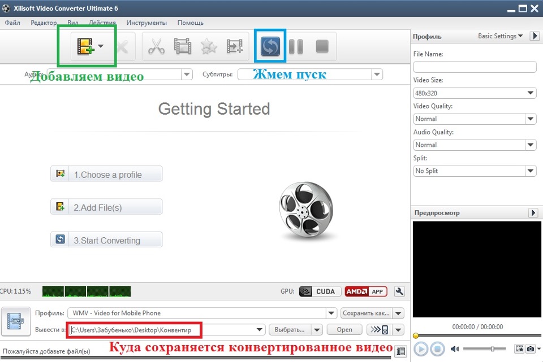
Task: Open the Add File dropdown arrow
Action: pyautogui.click(x=101, y=46)
